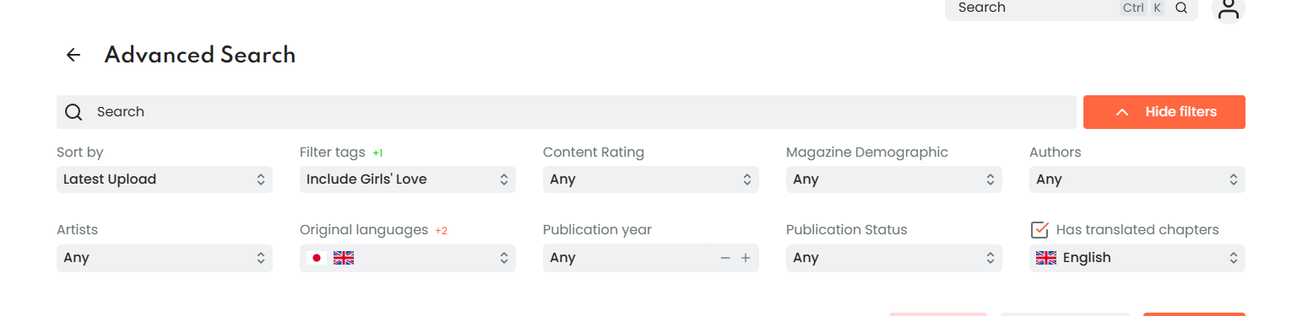Open the user profile avatar icon
Viewport: 1308px width, 316px height.
coord(1228,8)
